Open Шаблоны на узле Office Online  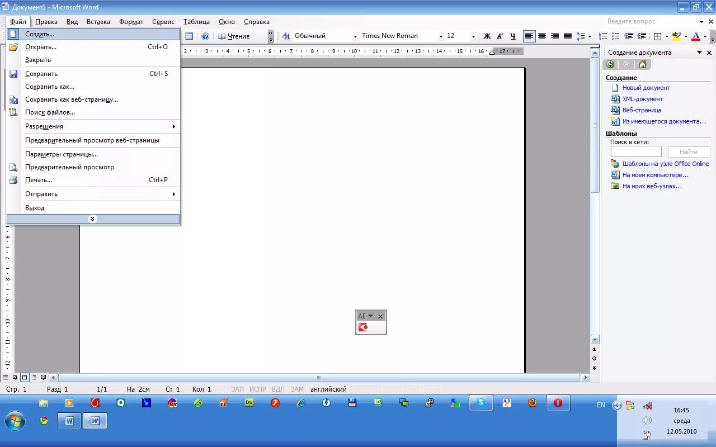coord(666,164)
